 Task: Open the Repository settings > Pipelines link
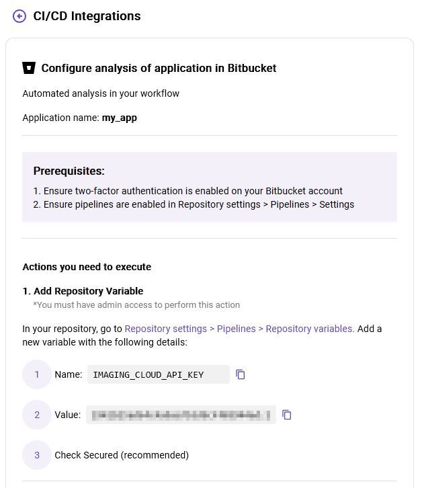pos(239,329)
